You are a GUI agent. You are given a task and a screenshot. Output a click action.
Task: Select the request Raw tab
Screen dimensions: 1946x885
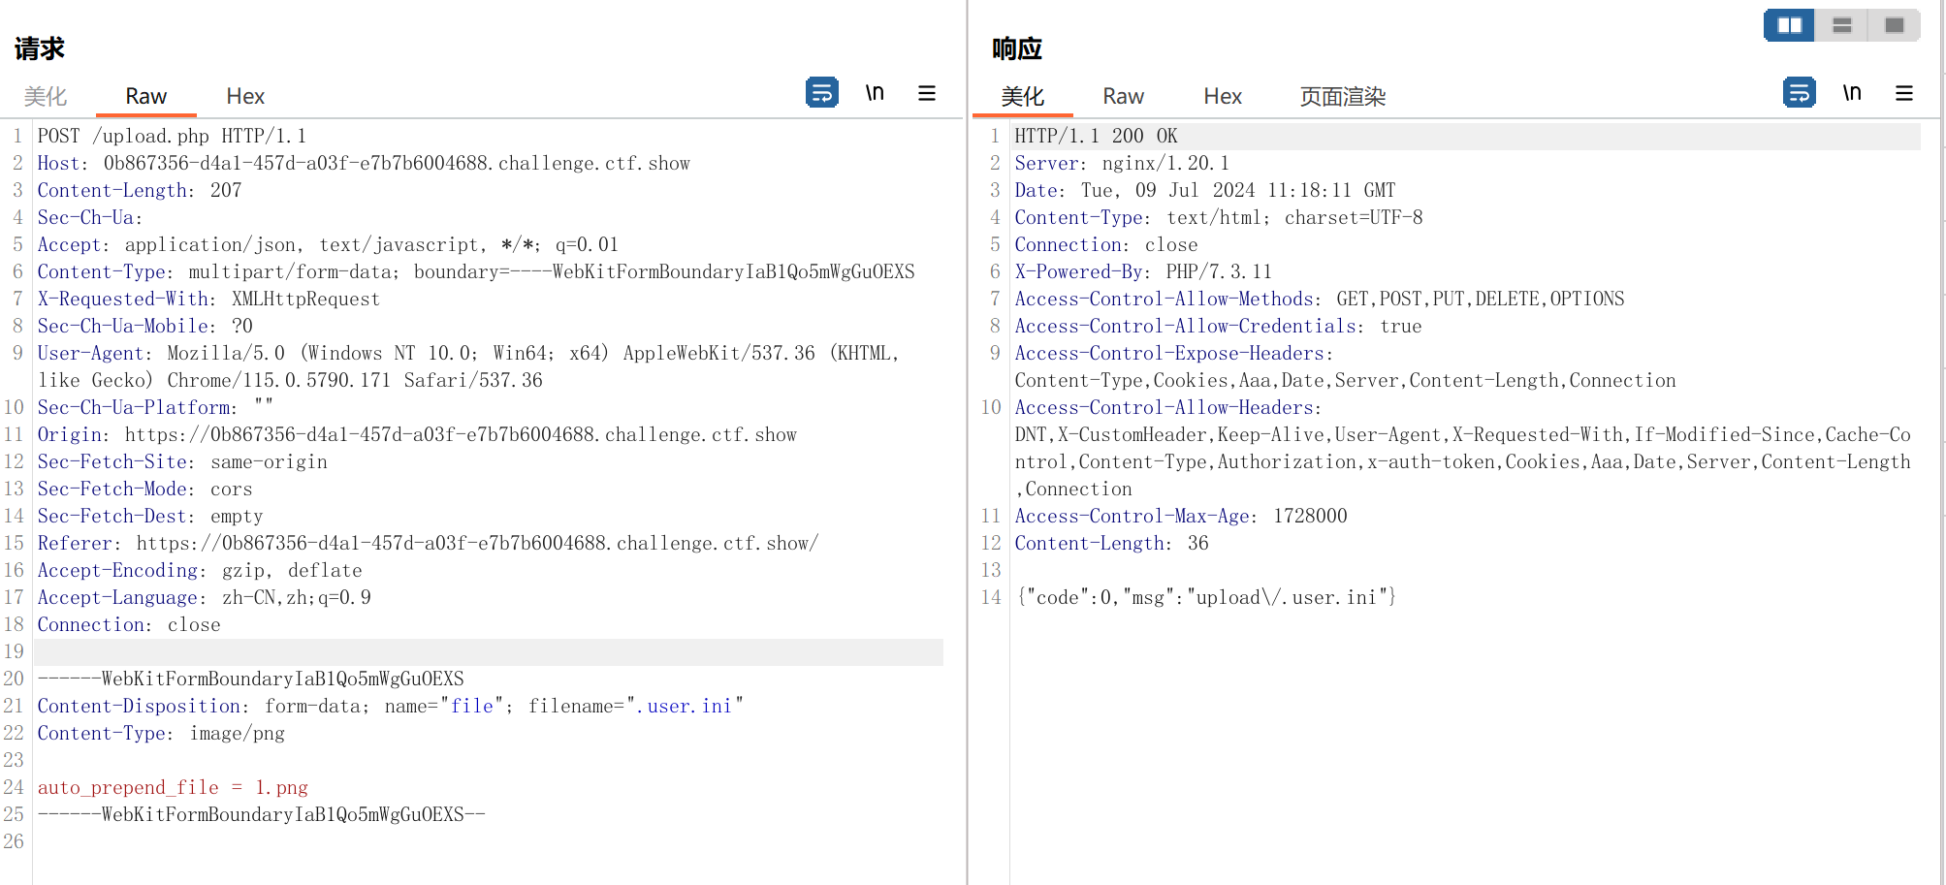[146, 96]
